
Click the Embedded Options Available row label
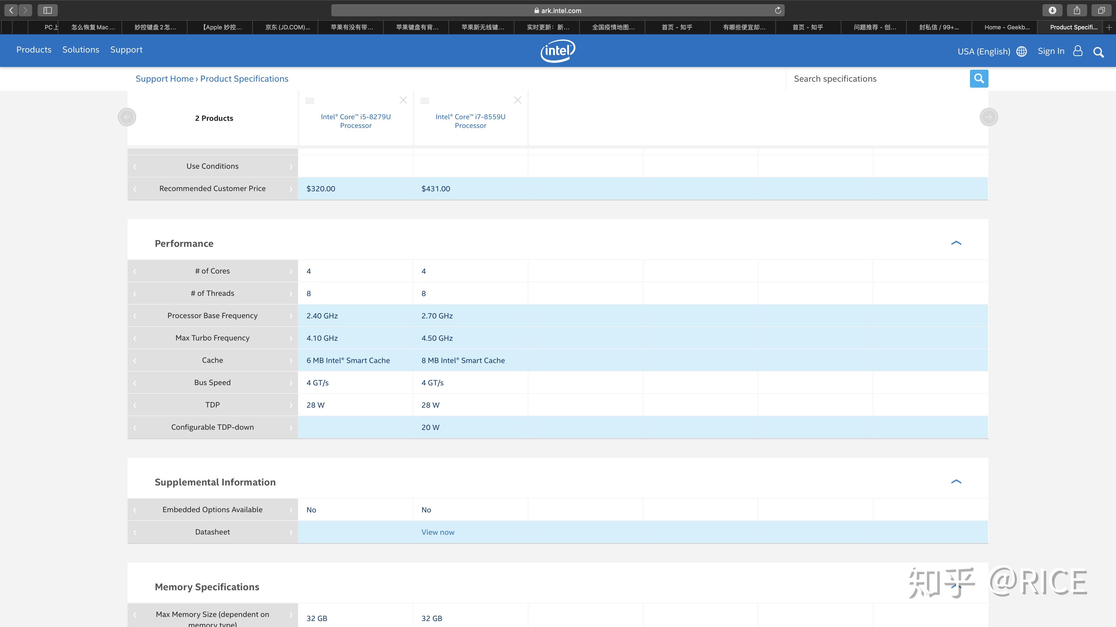pos(212,510)
